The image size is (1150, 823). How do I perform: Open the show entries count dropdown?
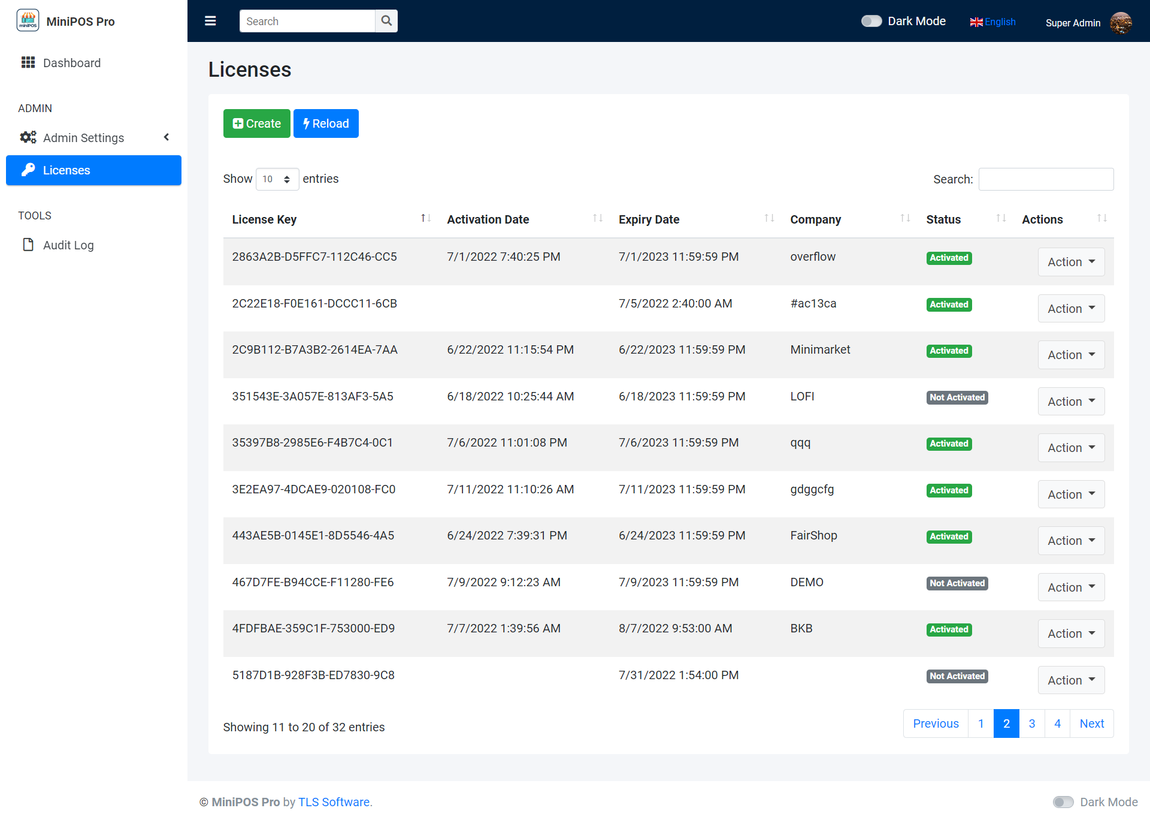point(277,179)
